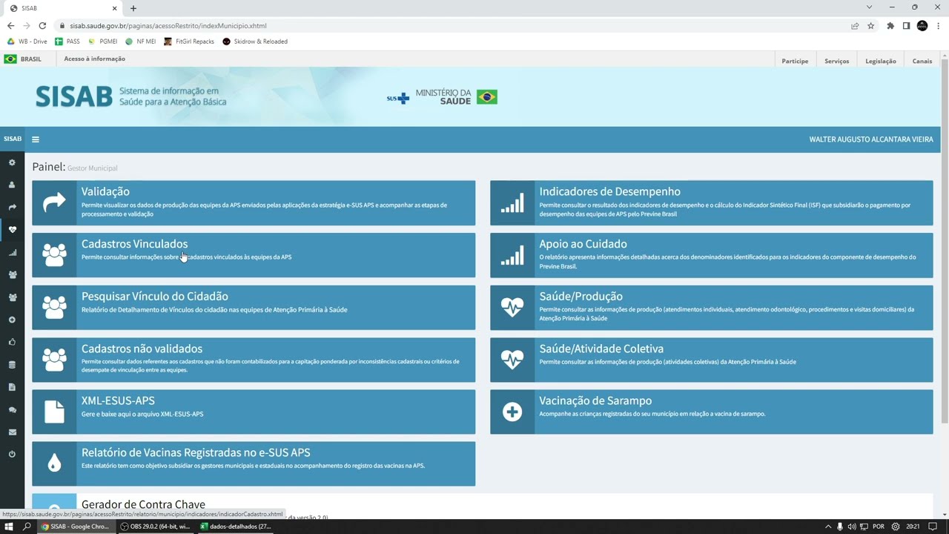Open the Legislação menu item

tap(881, 61)
